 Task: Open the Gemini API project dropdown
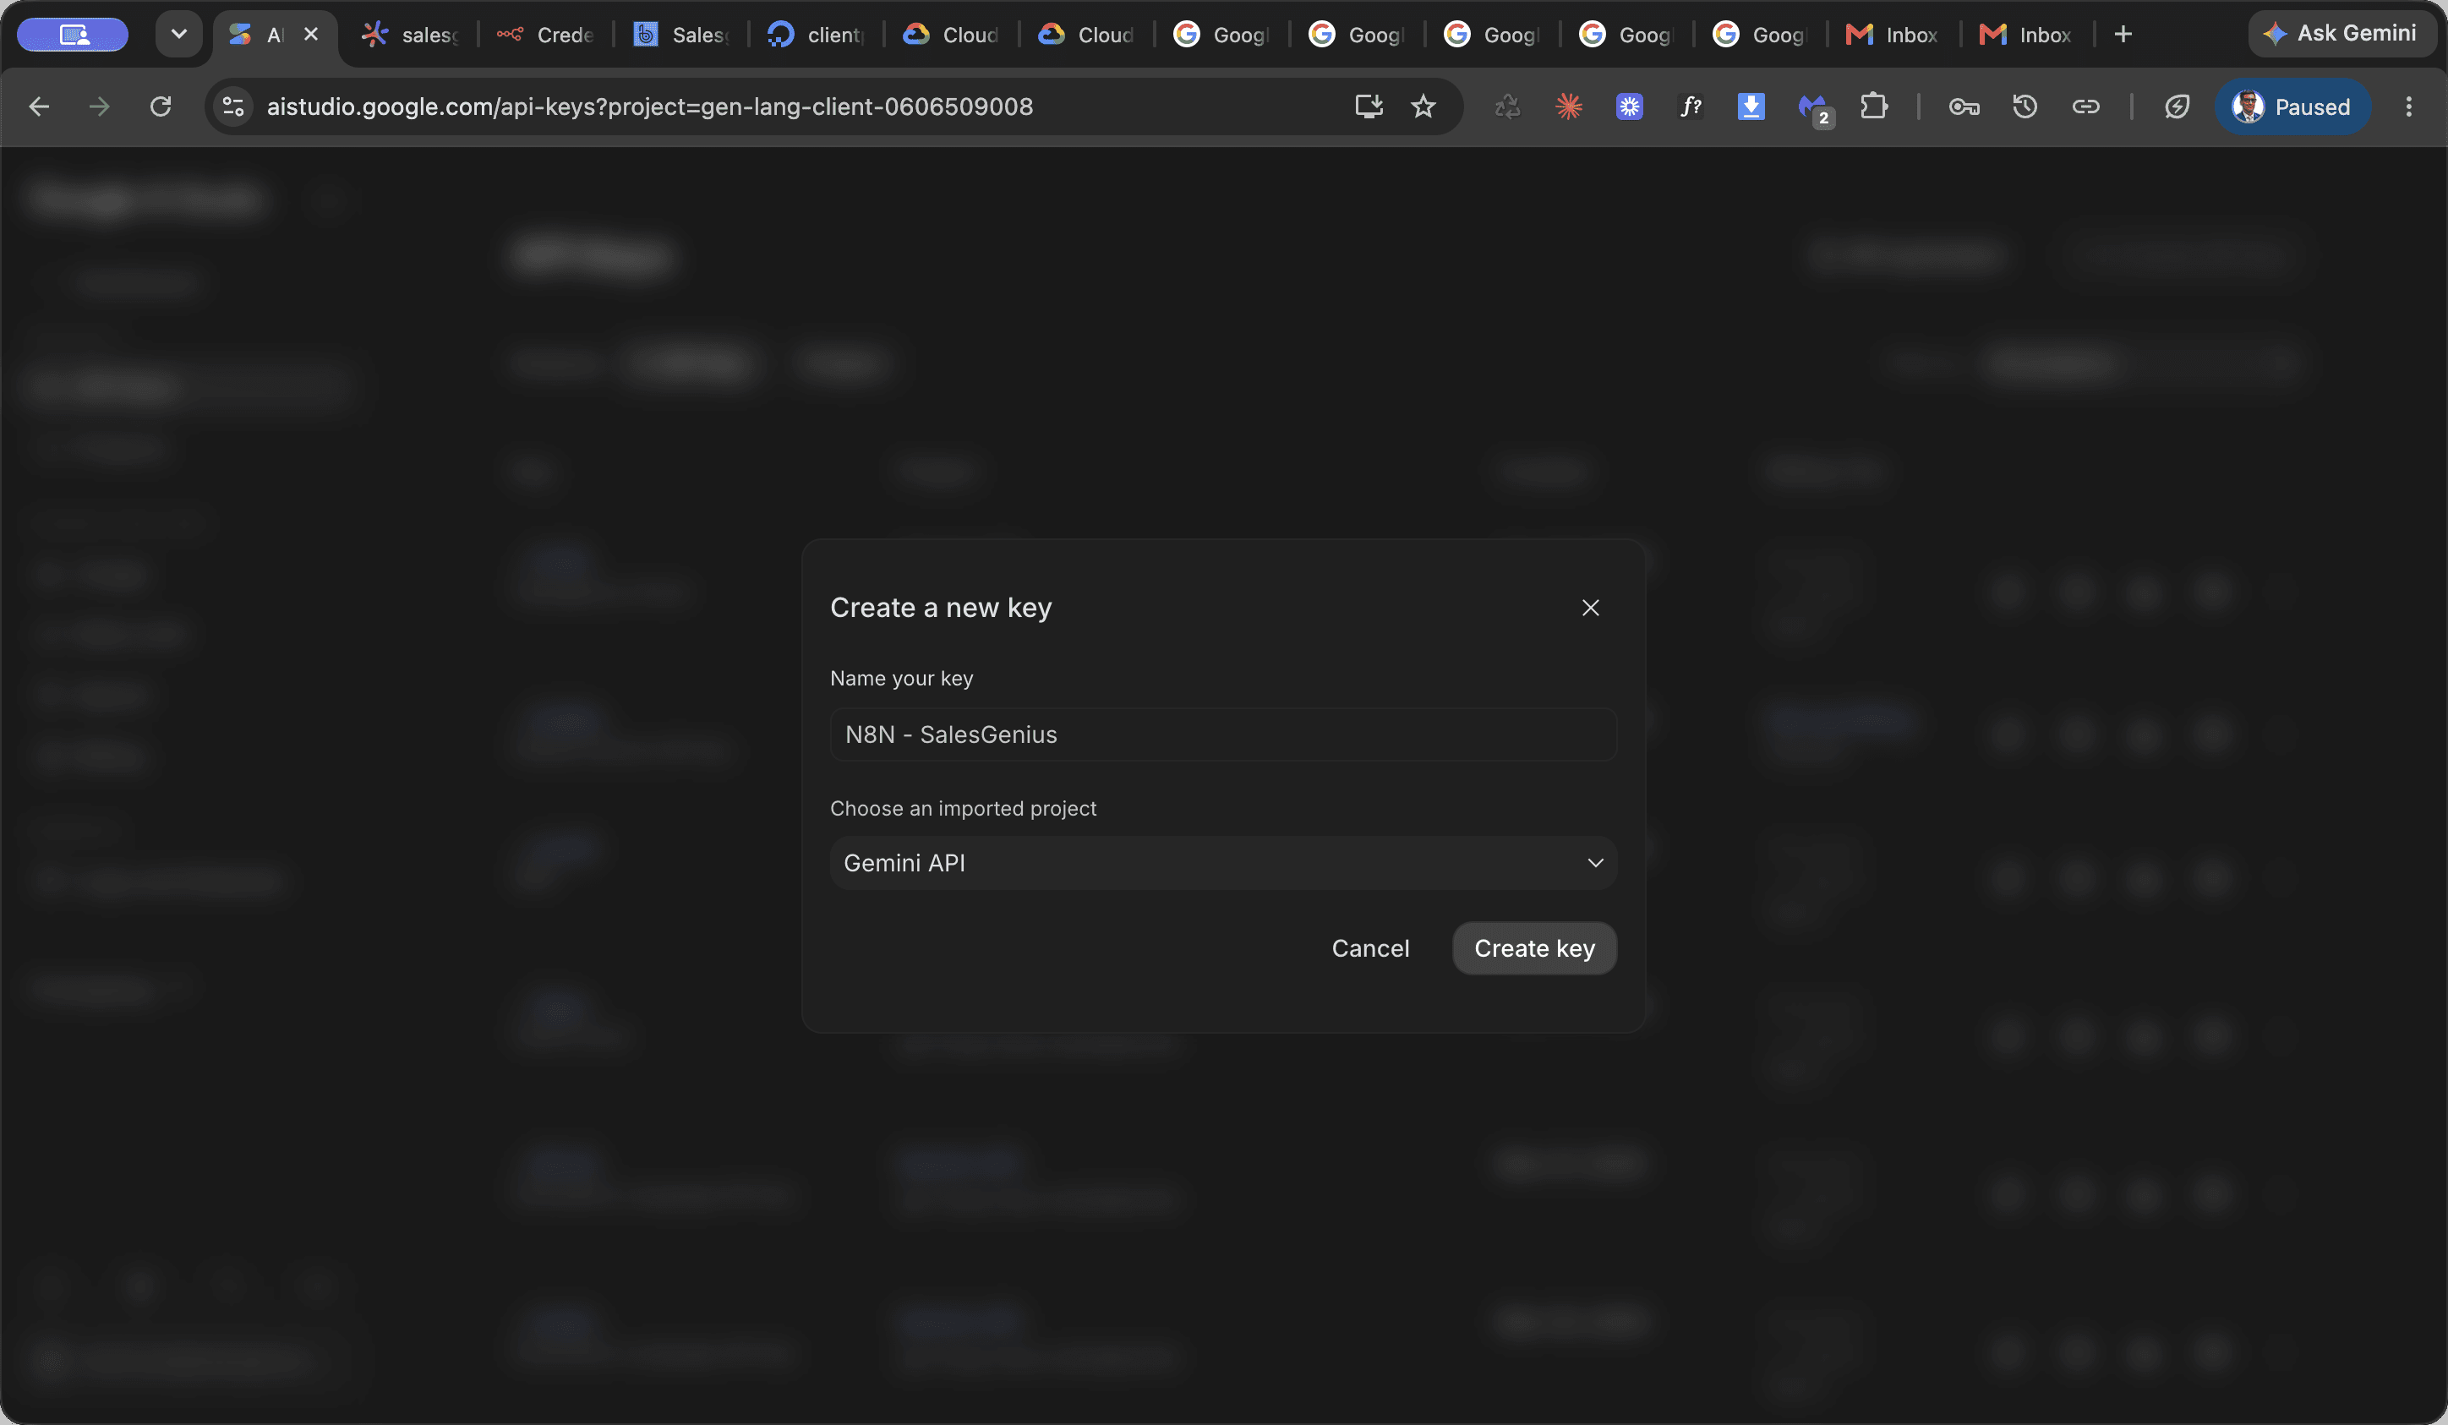tap(1223, 863)
